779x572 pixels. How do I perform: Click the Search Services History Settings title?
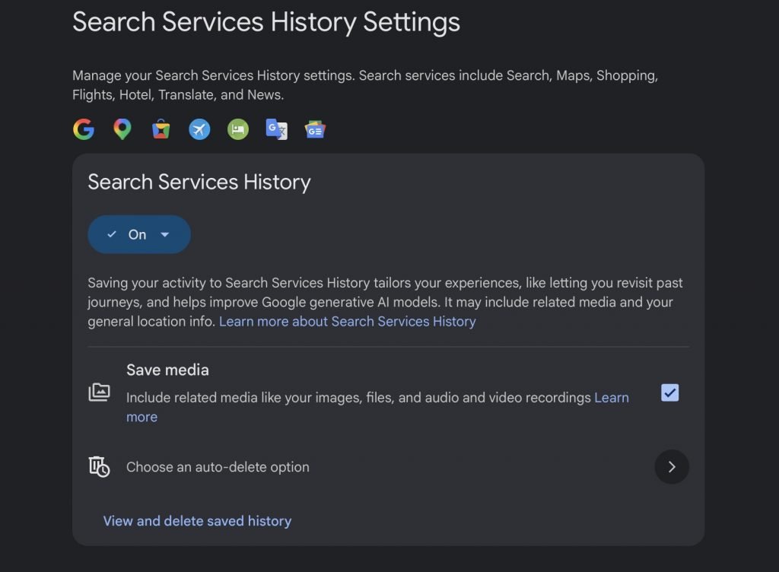pyautogui.click(x=266, y=22)
